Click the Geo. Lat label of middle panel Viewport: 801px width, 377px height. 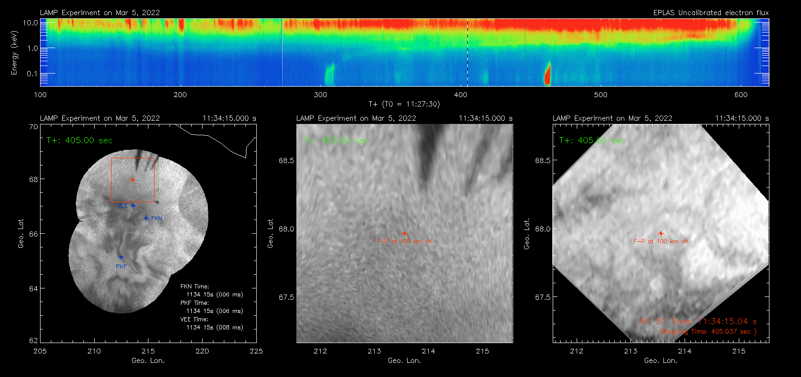pyautogui.click(x=270, y=233)
